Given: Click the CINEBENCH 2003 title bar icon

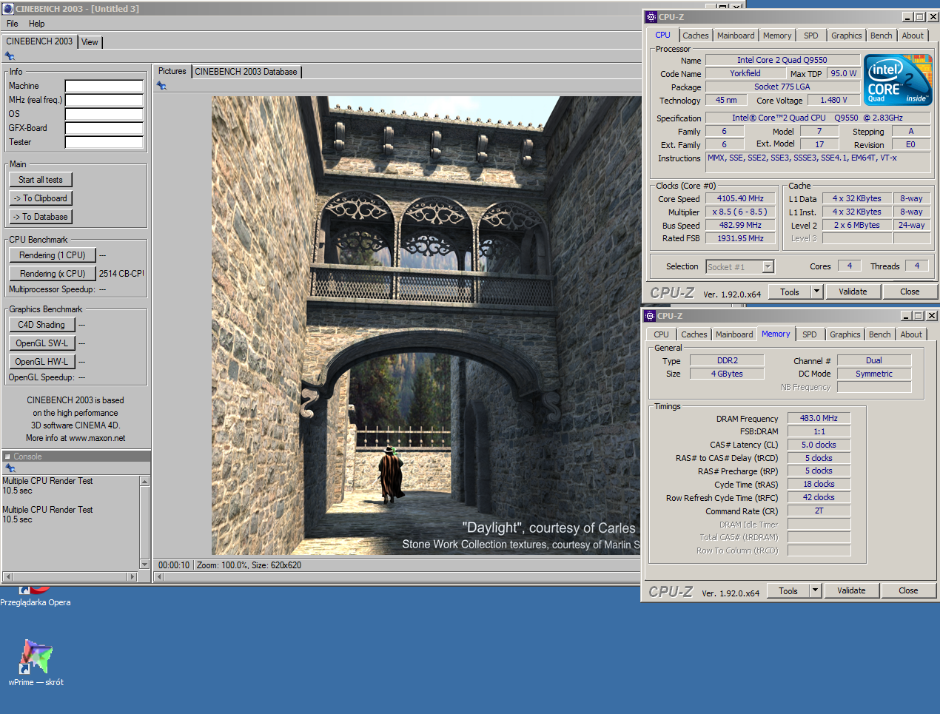Looking at the screenshot, I should pyautogui.click(x=8, y=9).
